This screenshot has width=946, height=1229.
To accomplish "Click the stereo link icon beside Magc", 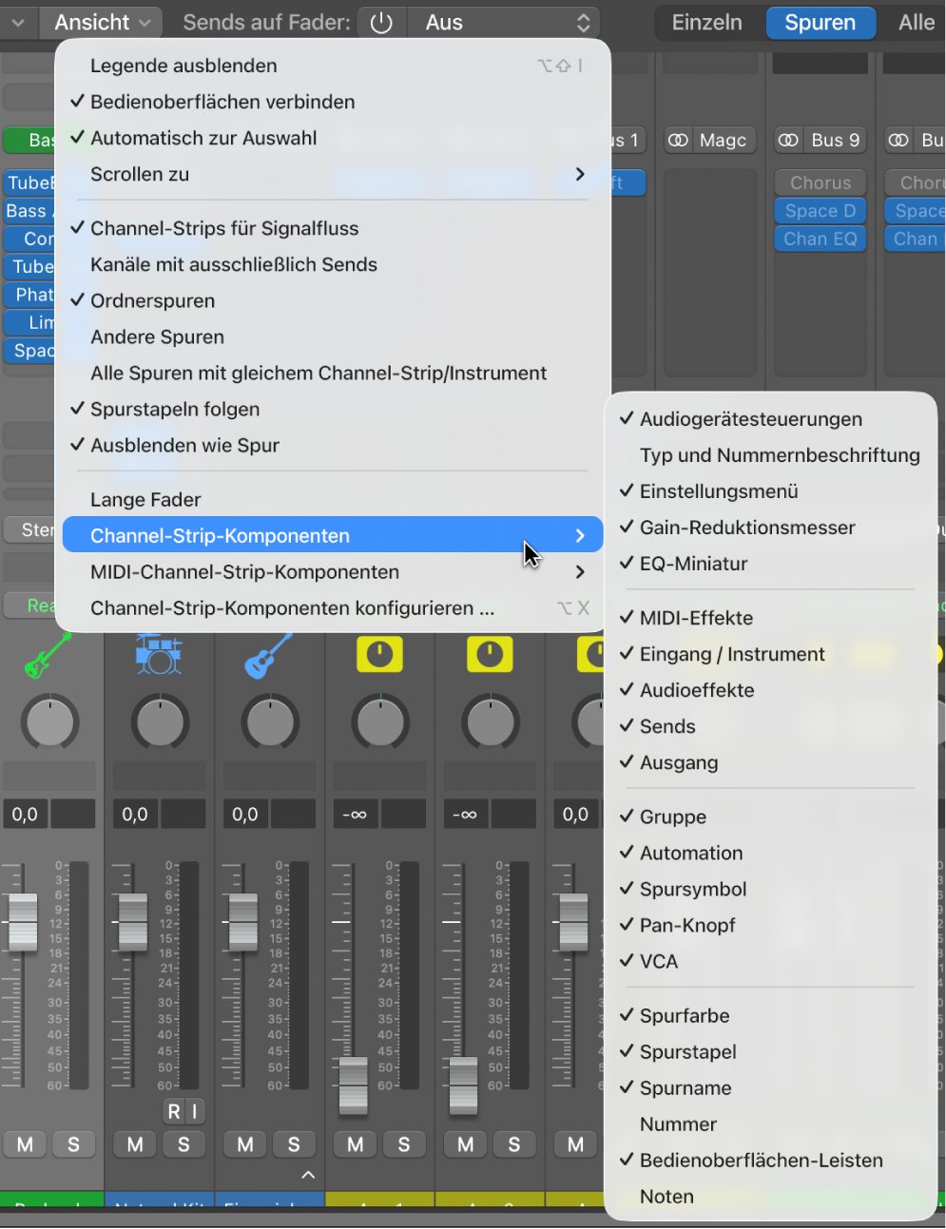I will 678,141.
